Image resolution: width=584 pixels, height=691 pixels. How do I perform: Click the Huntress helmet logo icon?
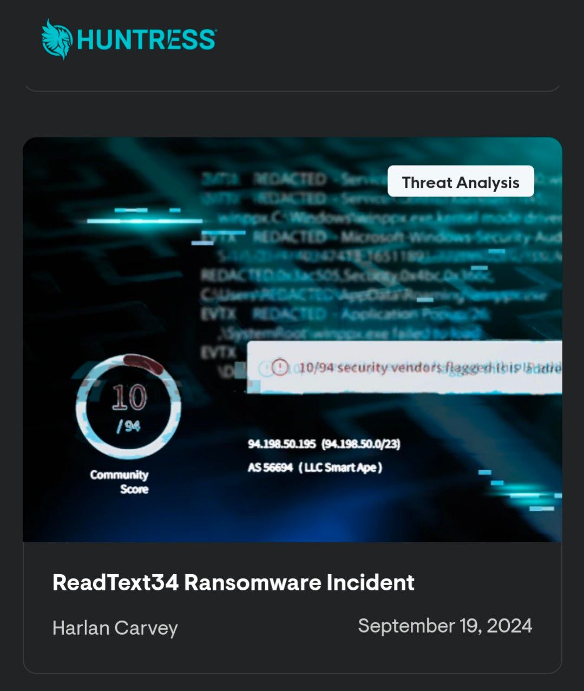57,39
